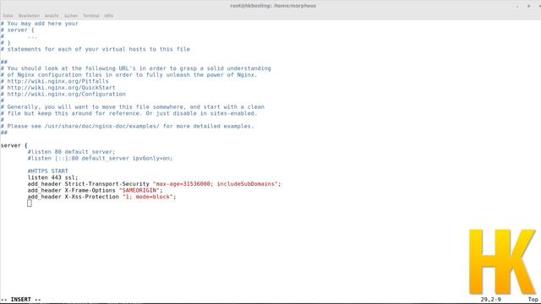Click the "1; mode=block" string value
541x304 pixels.
point(148,197)
